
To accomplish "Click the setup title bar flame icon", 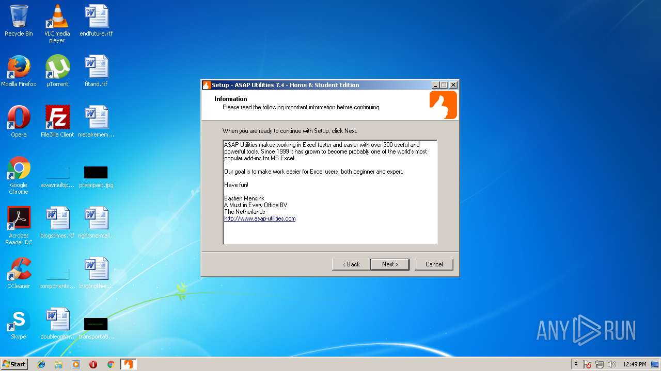I will [x=207, y=85].
